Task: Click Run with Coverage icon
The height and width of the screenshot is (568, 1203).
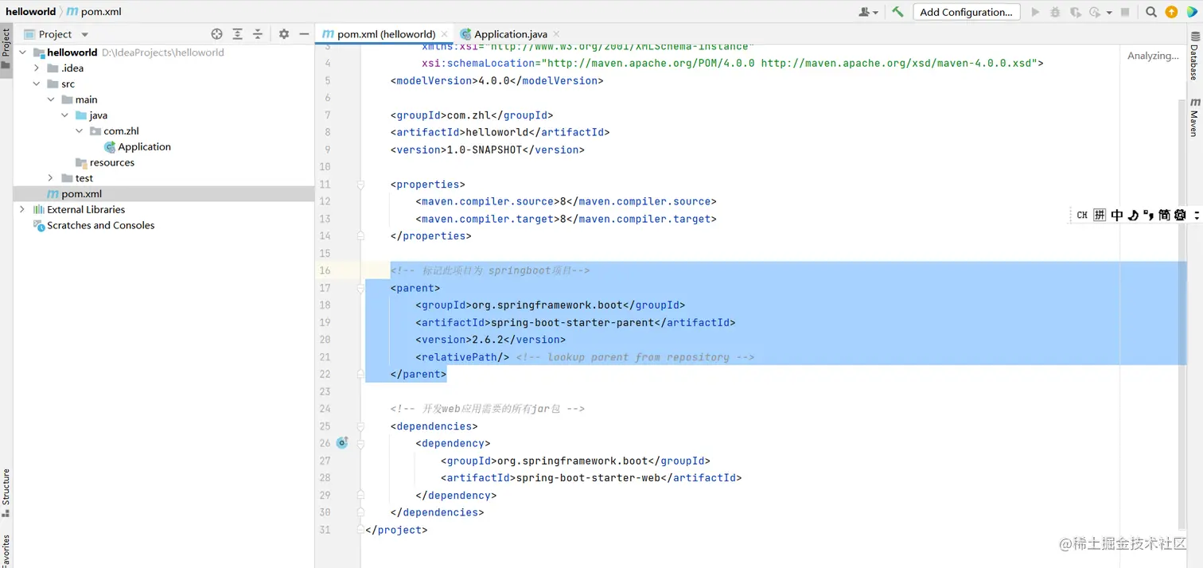Action: (x=1075, y=12)
